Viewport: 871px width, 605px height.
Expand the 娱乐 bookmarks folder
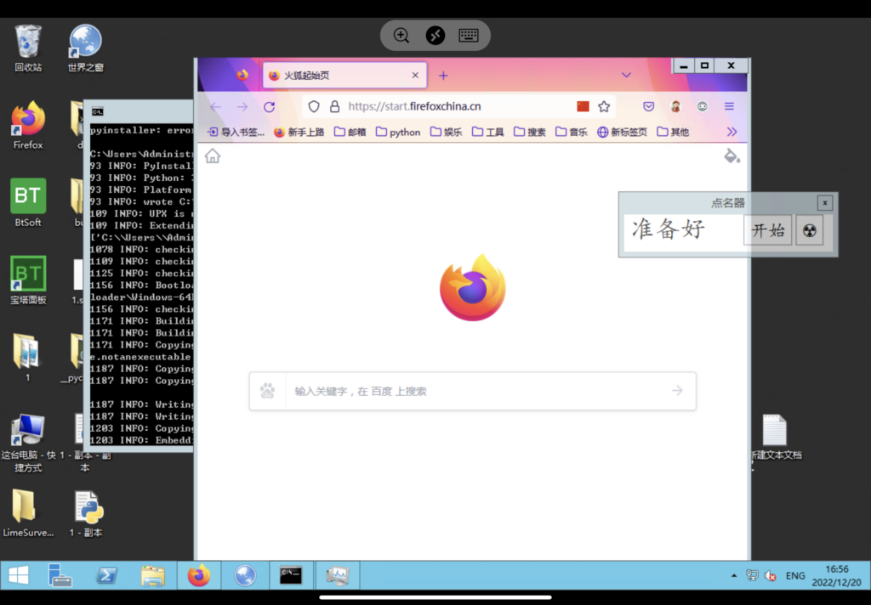point(446,133)
